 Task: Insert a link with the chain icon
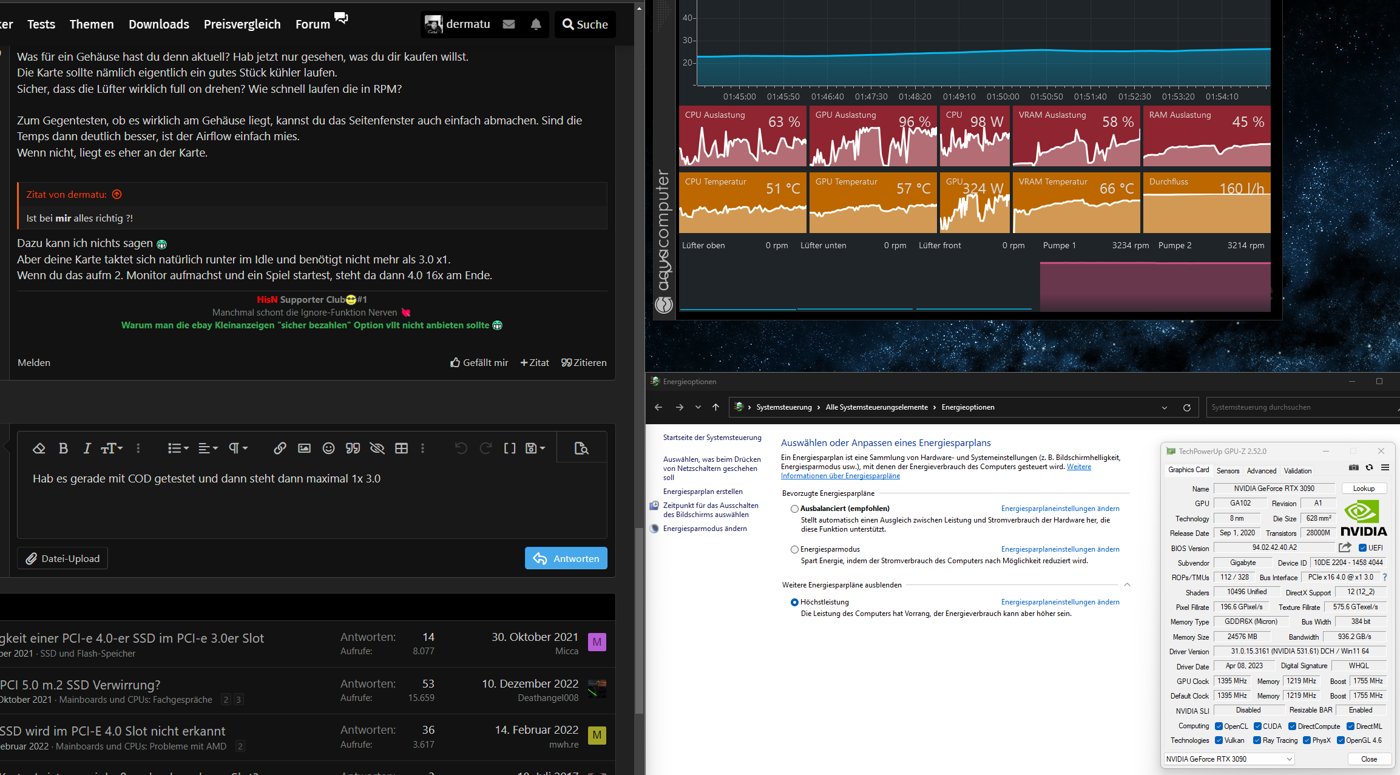(x=280, y=448)
